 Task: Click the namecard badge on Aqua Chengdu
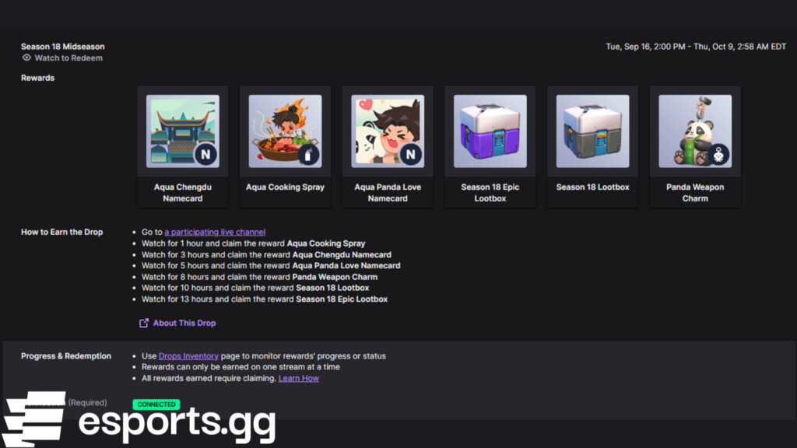pos(205,155)
